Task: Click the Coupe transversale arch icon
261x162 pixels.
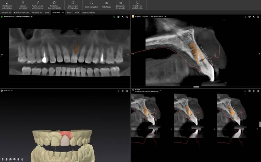Action: coord(133,90)
